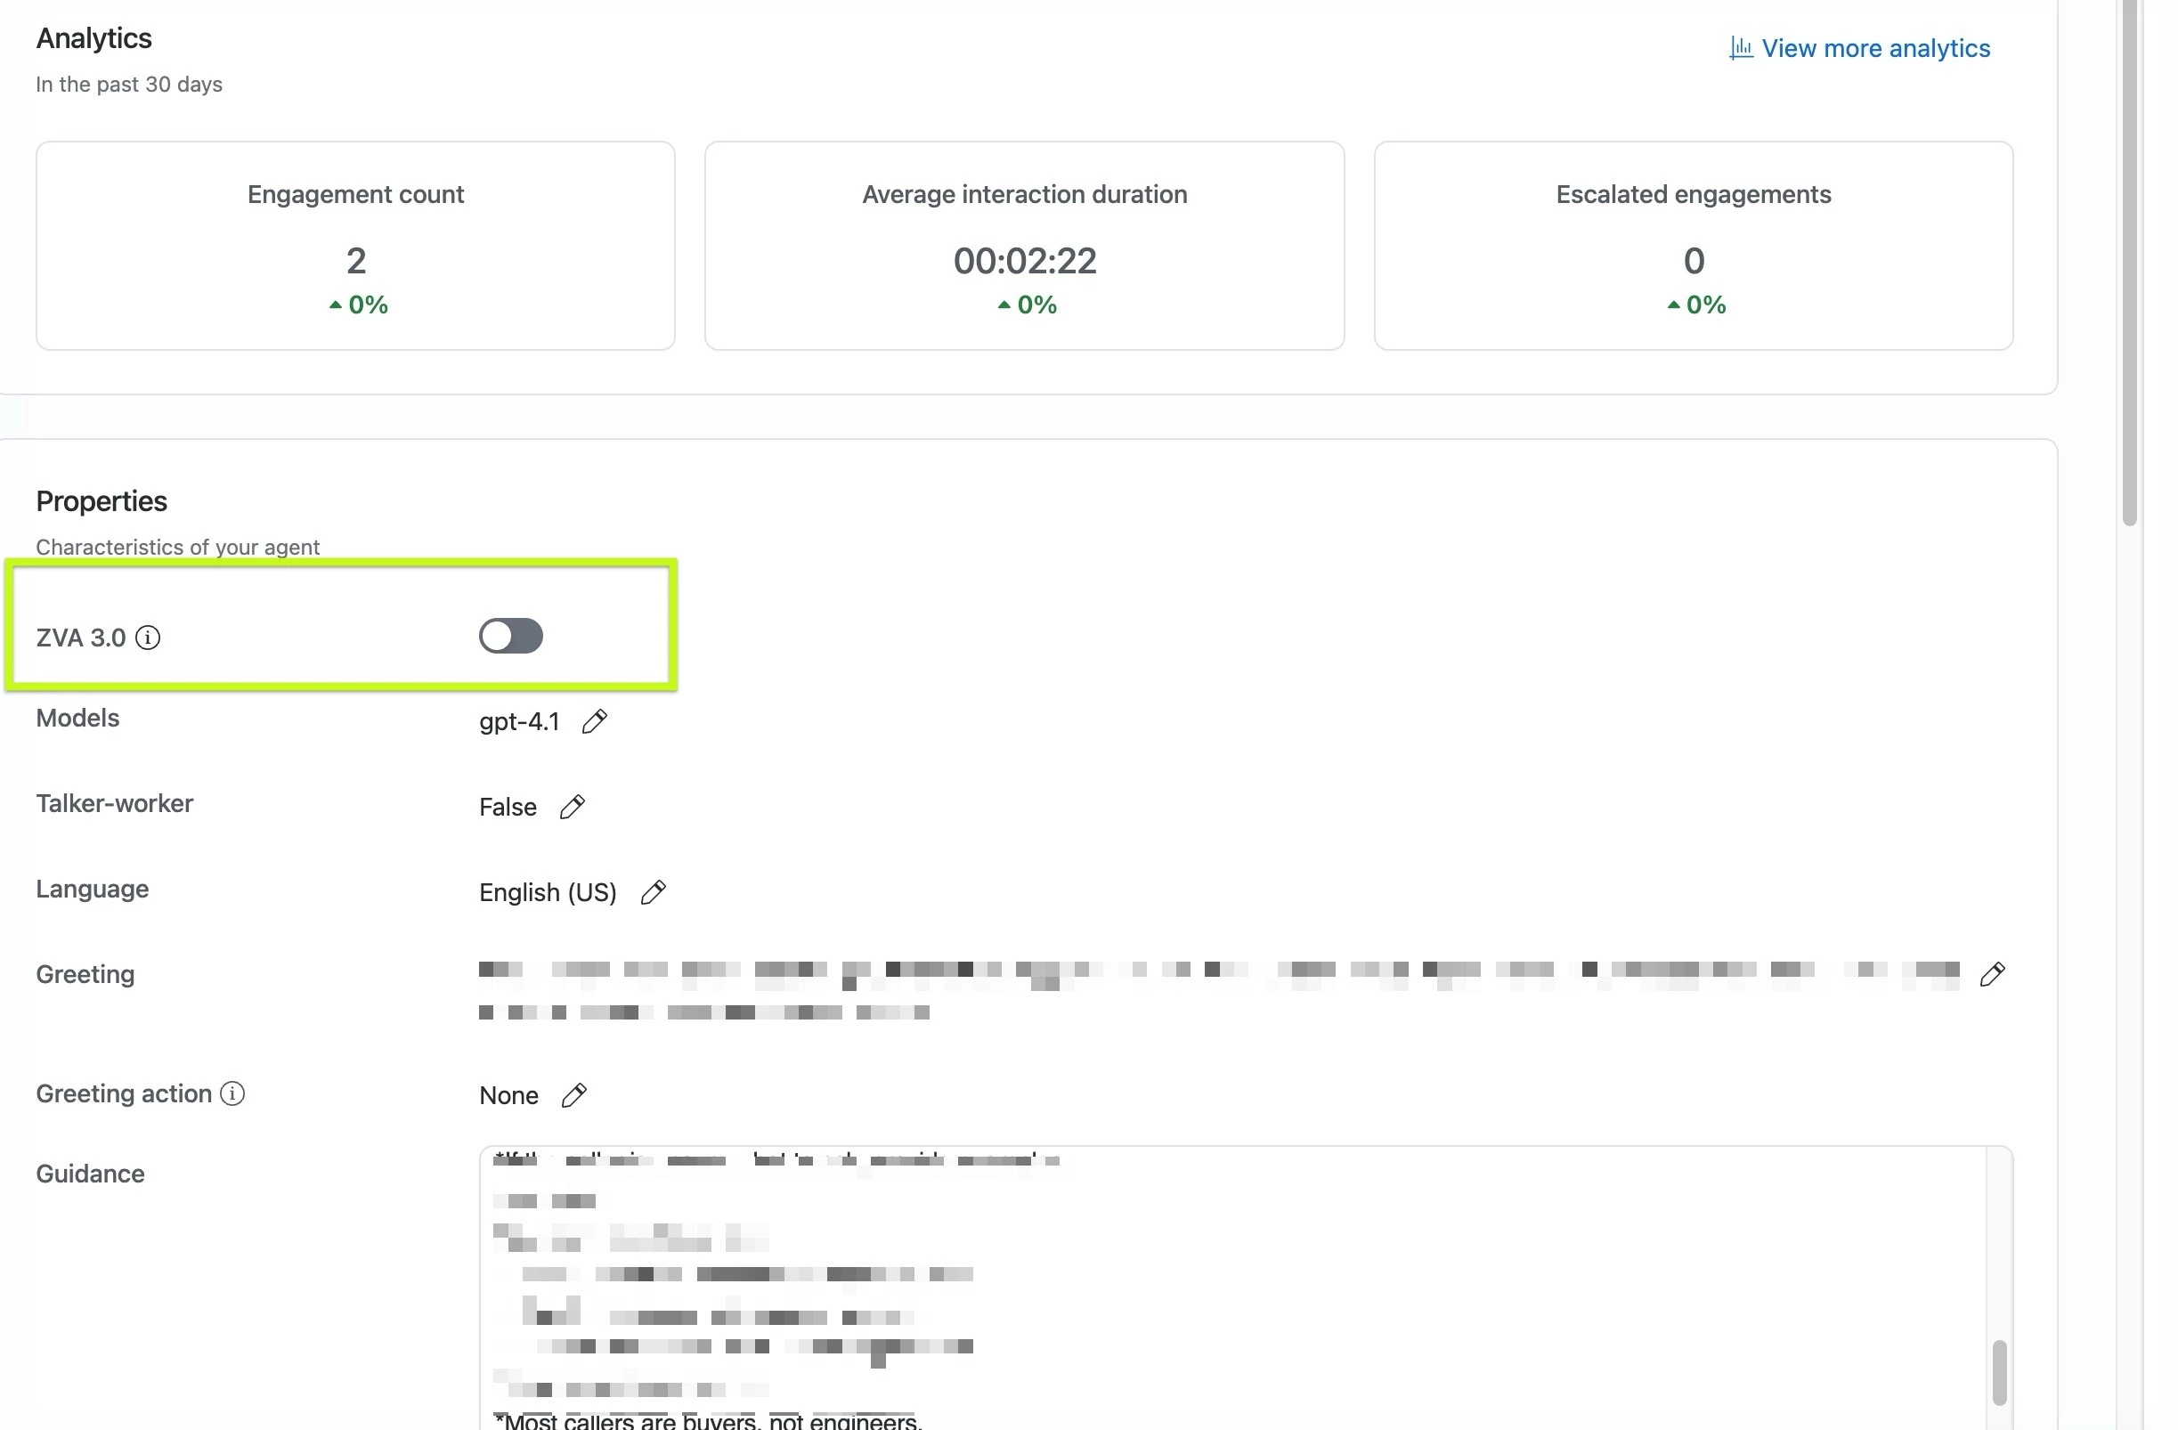The image size is (2178, 1430).
Task: Toggle the ZVA 3.0 switch
Action: click(510, 636)
